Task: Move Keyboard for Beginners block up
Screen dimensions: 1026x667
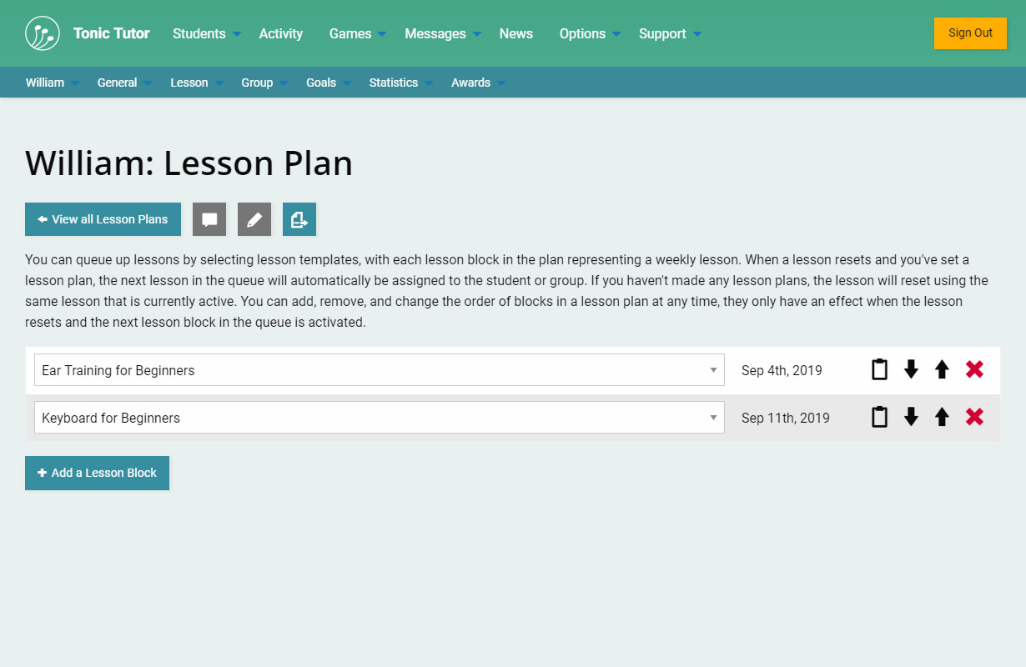Action: [x=942, y=417]
